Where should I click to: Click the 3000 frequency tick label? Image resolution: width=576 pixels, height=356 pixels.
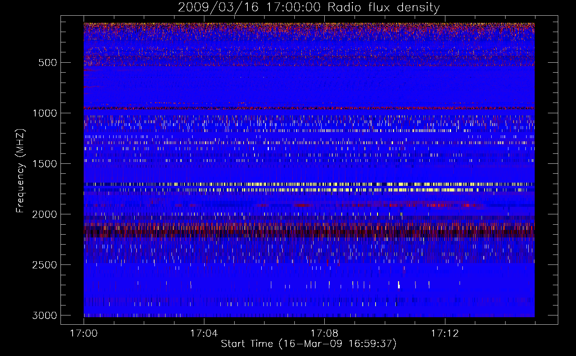click(44, 315)
